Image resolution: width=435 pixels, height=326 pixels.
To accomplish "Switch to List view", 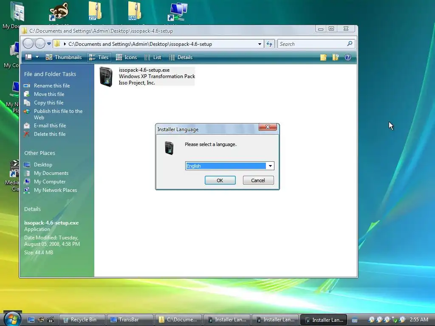I will [153, 57].
